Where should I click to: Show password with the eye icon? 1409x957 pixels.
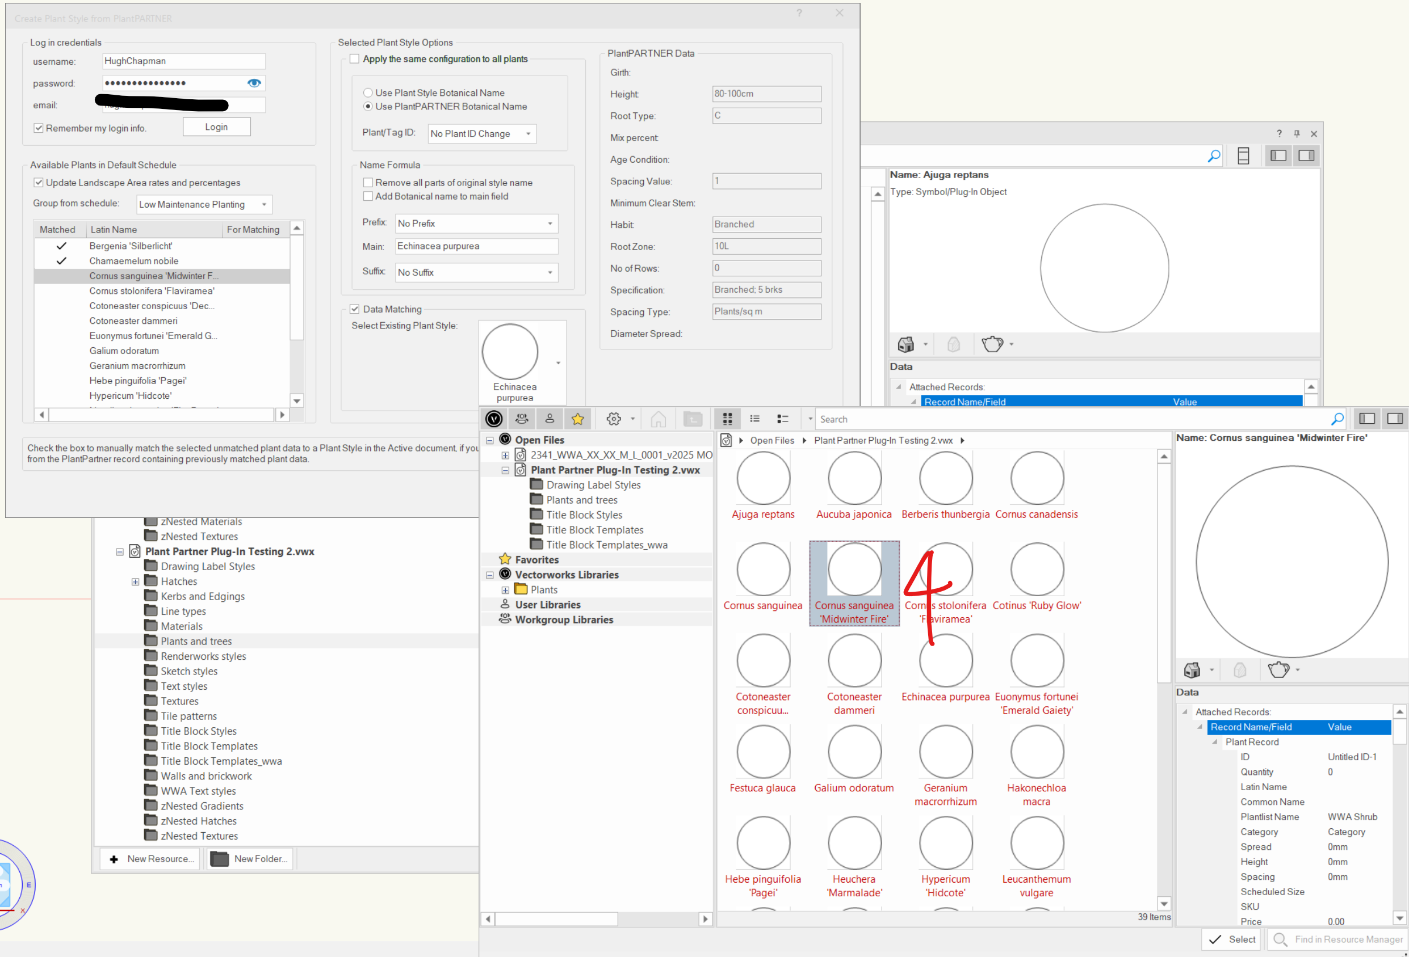pyautogui.click(x=254, y=83)
